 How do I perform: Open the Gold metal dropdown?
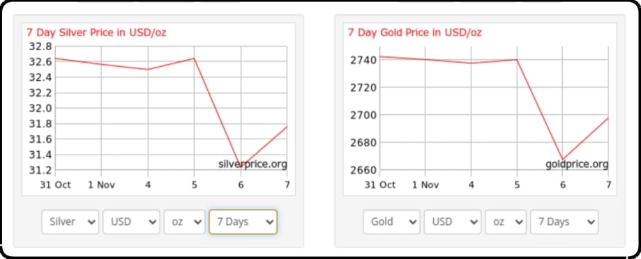pyautogui.click(x=391, y=222)
